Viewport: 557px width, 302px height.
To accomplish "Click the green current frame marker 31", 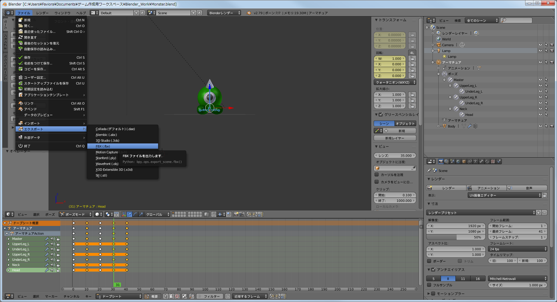I will 117,285.
